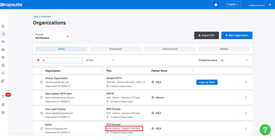The width and height of the screenshot is (275, 140).
Task: Open the settings gear in sidebar
Action: pyautogui.click(x=3, y=105)
